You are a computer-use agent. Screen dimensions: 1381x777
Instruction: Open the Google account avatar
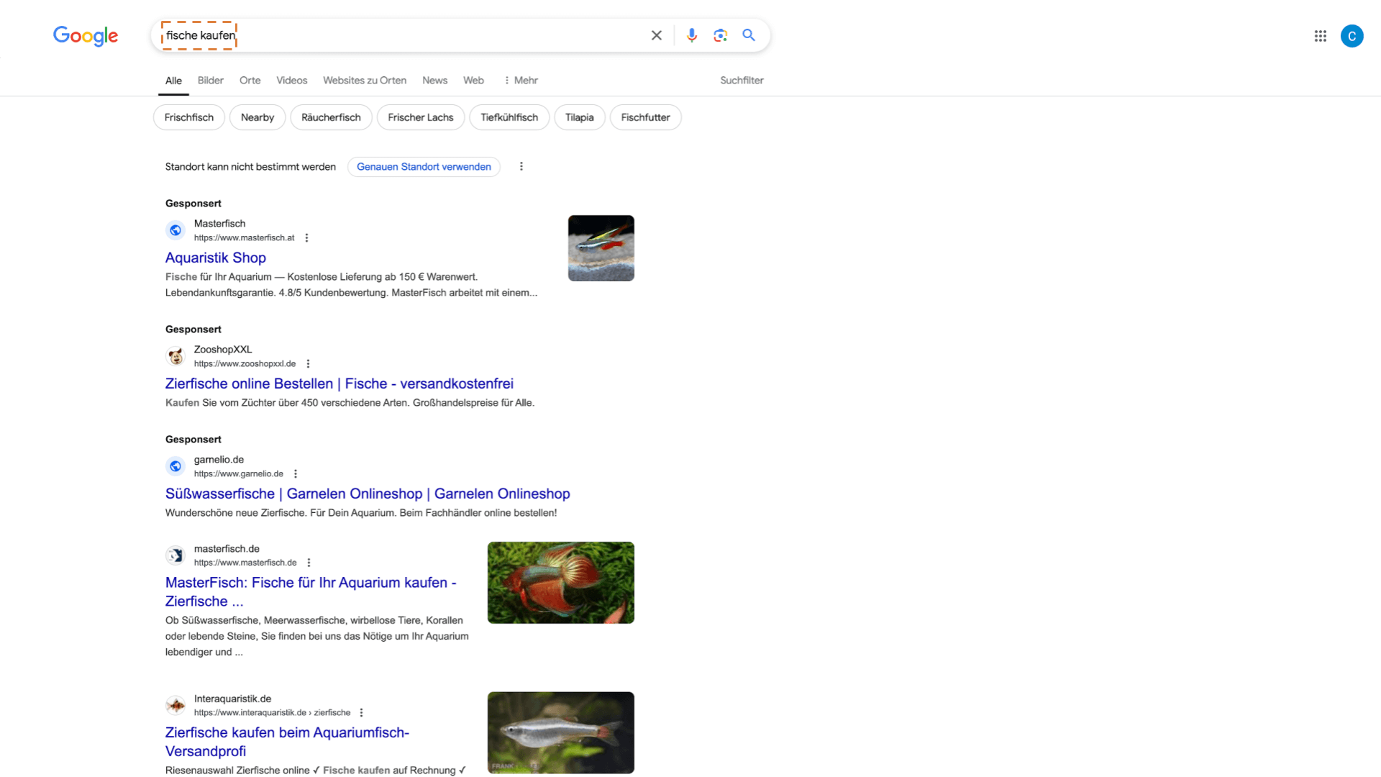coord(1352,36)
